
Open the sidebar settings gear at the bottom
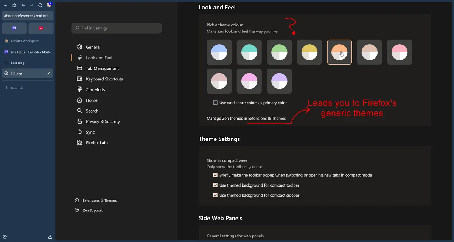[x=5, y=237]
